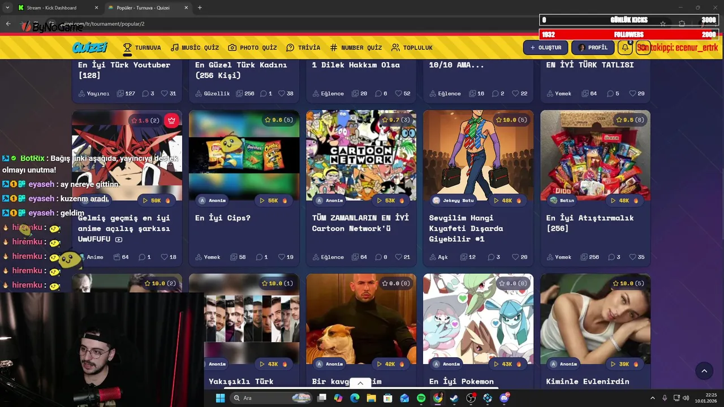The image size is (724, 407).
Task: Click the Quizei logo
Action: coord(90,47)
